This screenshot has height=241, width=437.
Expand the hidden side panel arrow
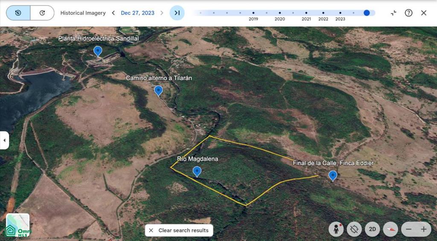[4, 140]
